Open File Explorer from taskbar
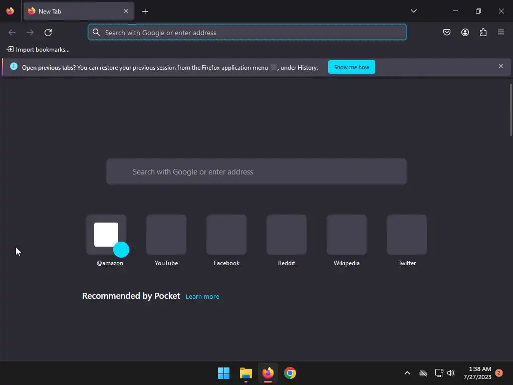The height and width of the screenshot is (385, 513). 245,373
